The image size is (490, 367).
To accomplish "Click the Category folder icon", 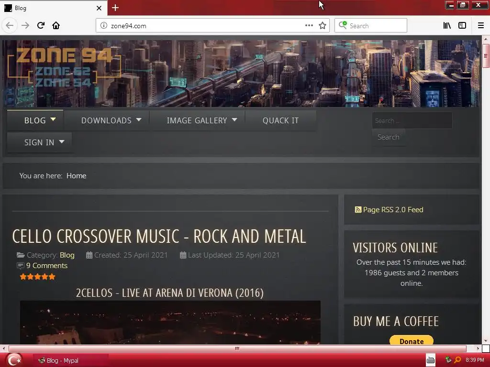I will coord(21,255).
